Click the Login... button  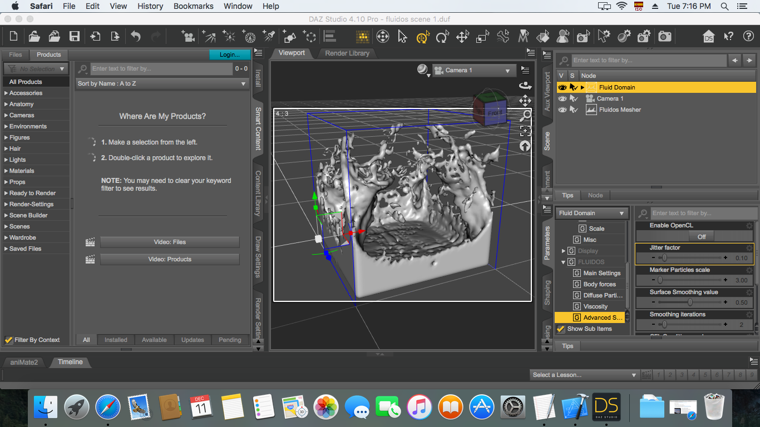coord(229,54)
